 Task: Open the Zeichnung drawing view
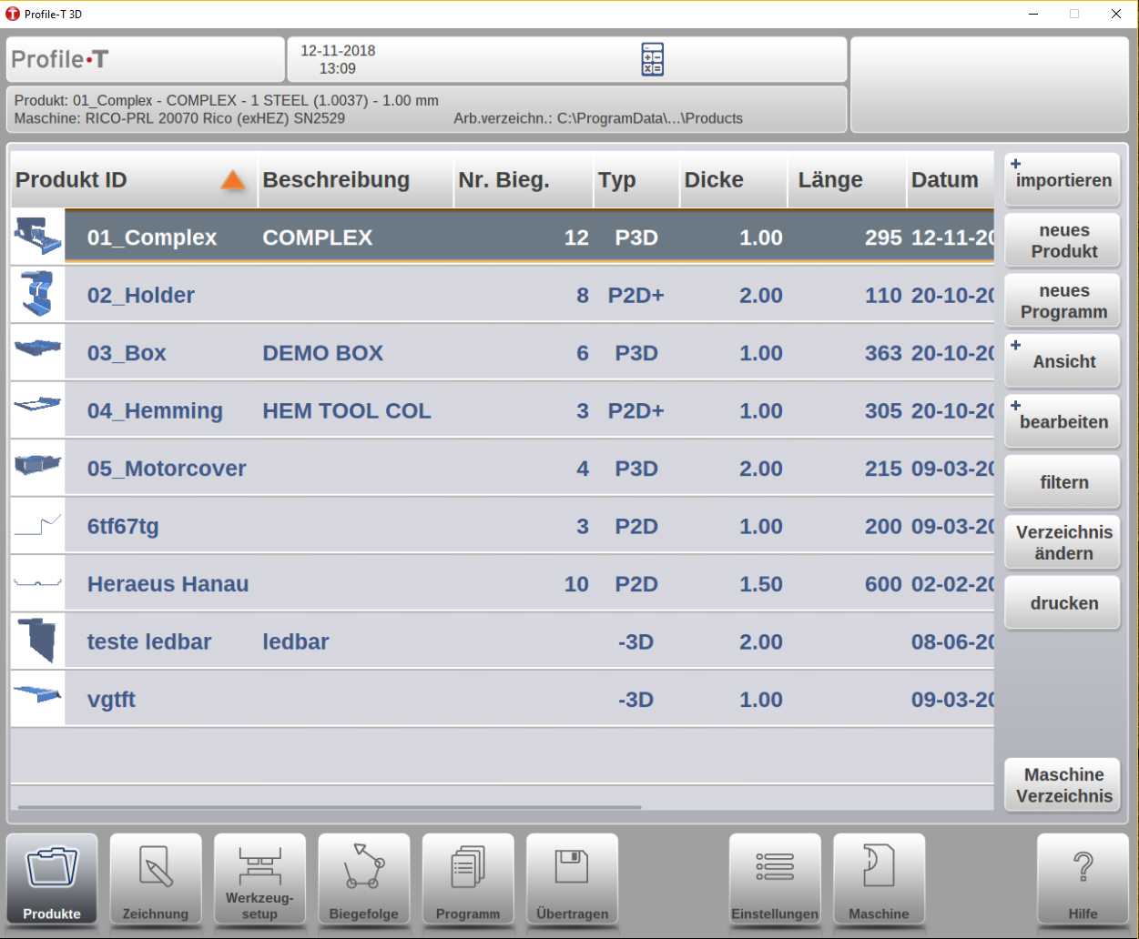pos(156,879)
